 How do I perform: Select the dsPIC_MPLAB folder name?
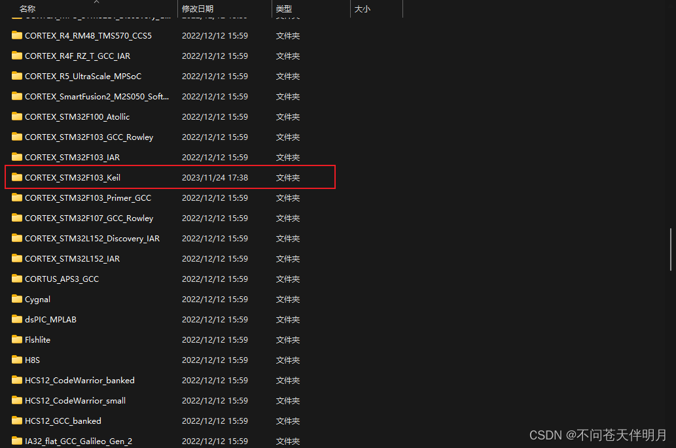coord(50,319)
